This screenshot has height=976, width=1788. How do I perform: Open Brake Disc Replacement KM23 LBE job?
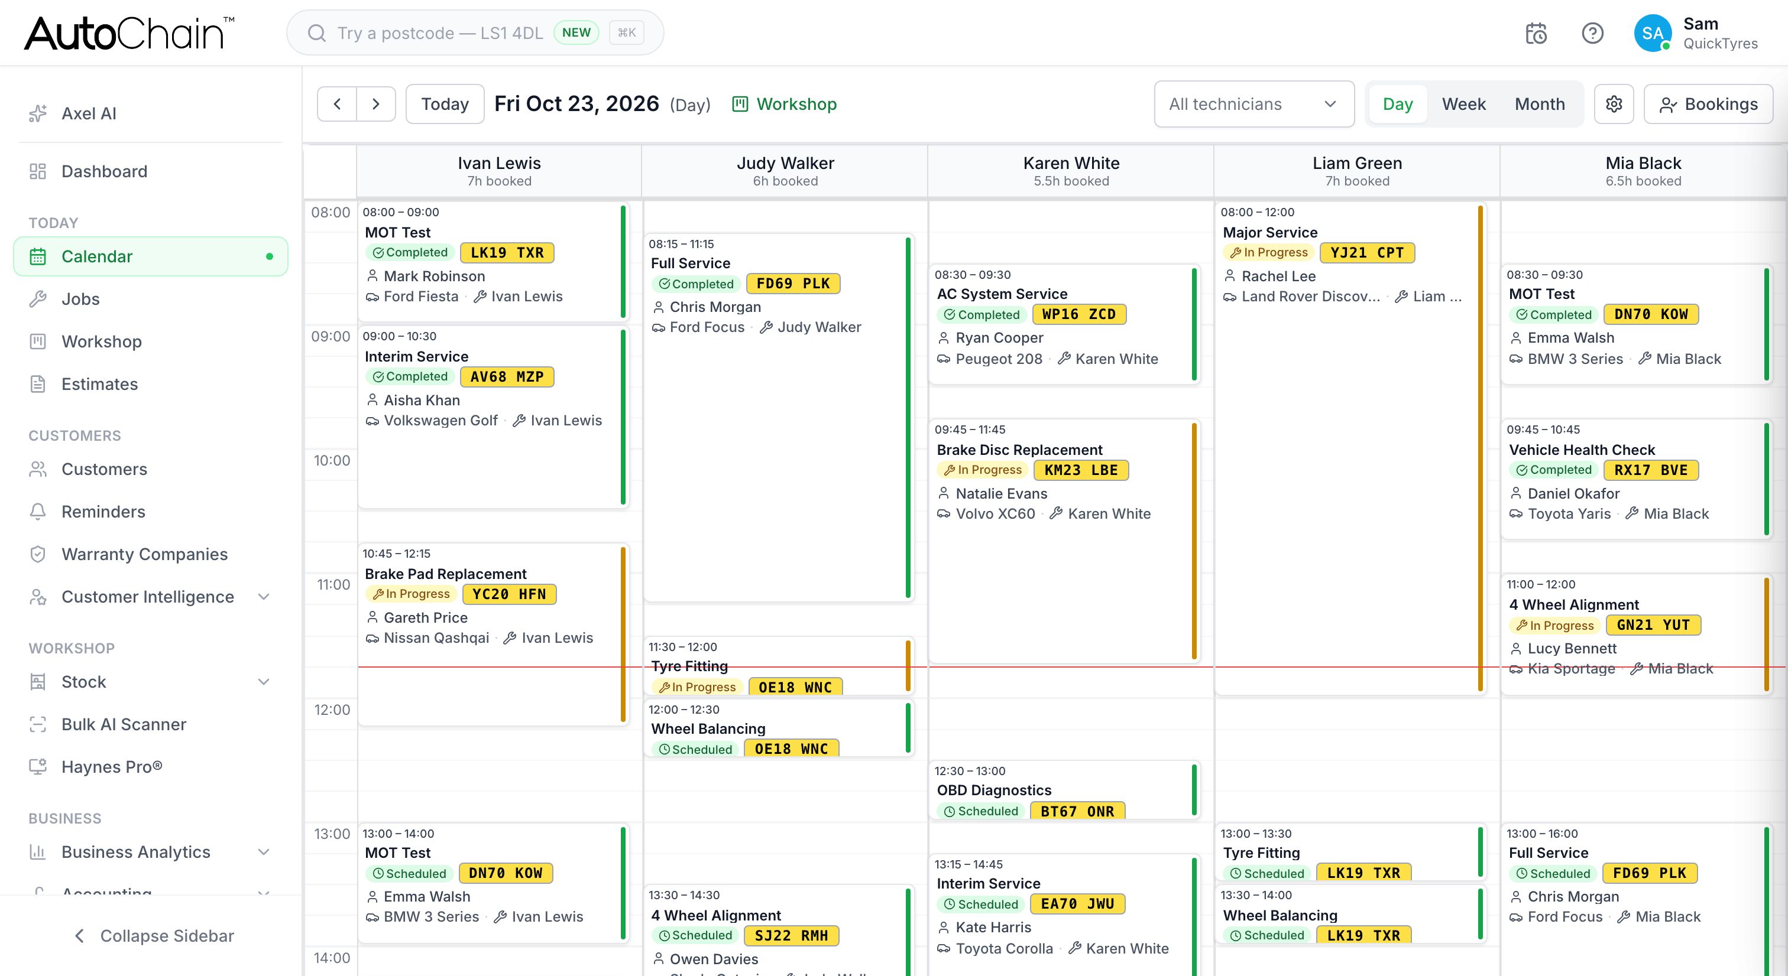pyautogui.click(x=1065, y=541)
